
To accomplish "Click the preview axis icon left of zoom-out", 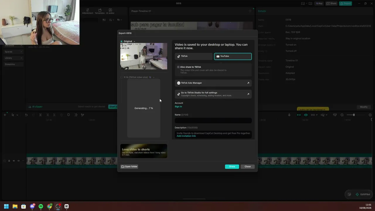I will 335,115.
